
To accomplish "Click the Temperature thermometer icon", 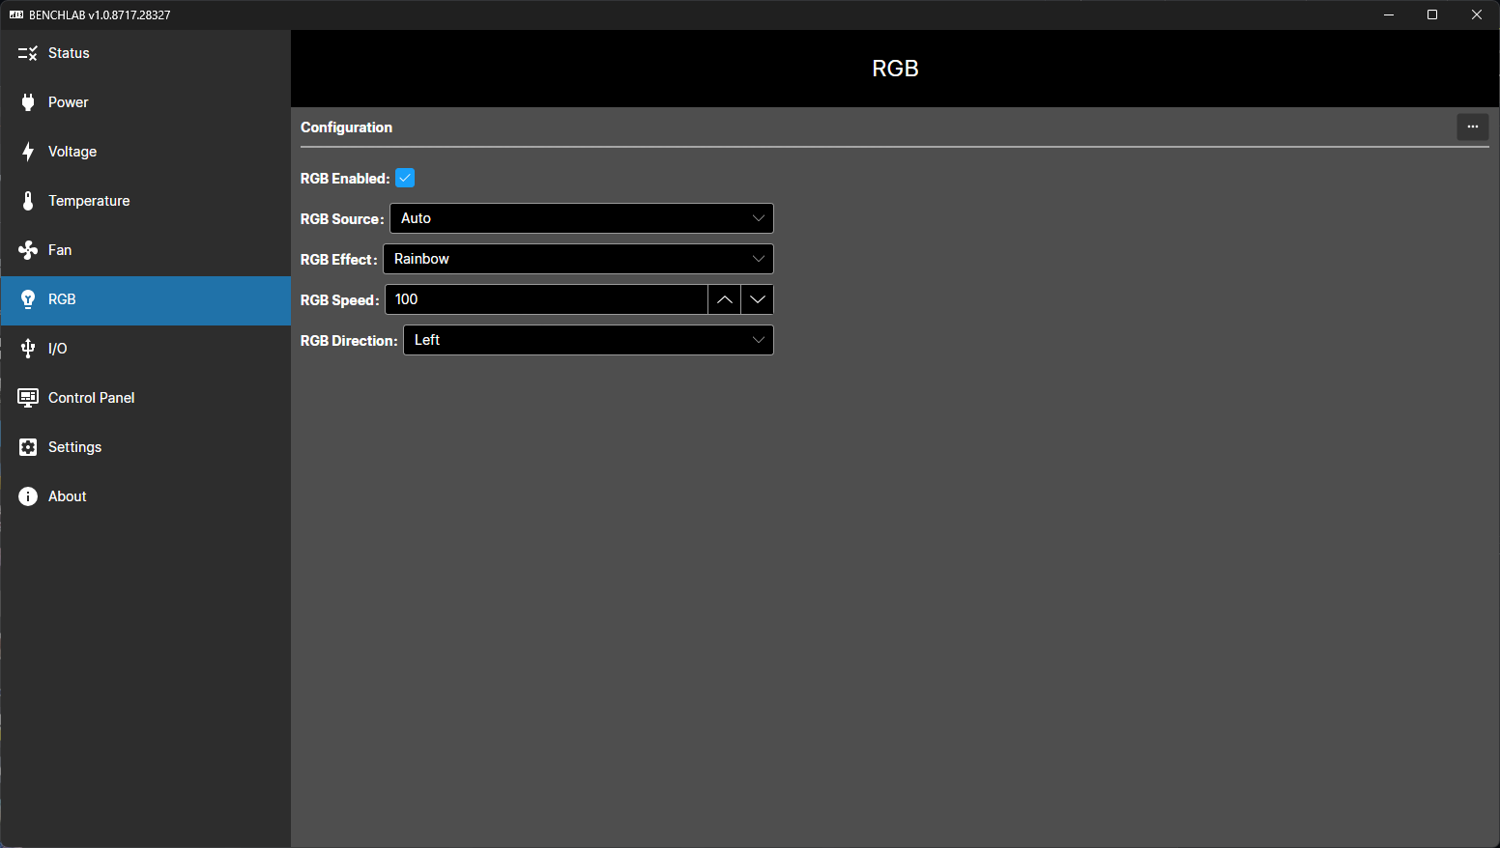I will click(x=28, y=201).
